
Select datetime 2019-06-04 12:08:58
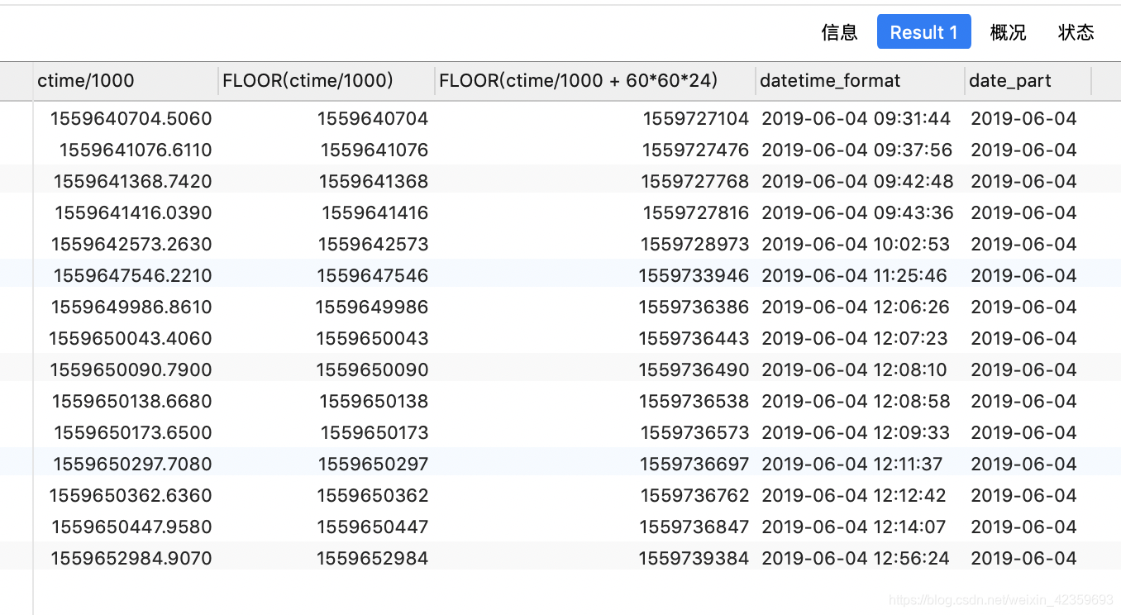(x=856, y=401)
